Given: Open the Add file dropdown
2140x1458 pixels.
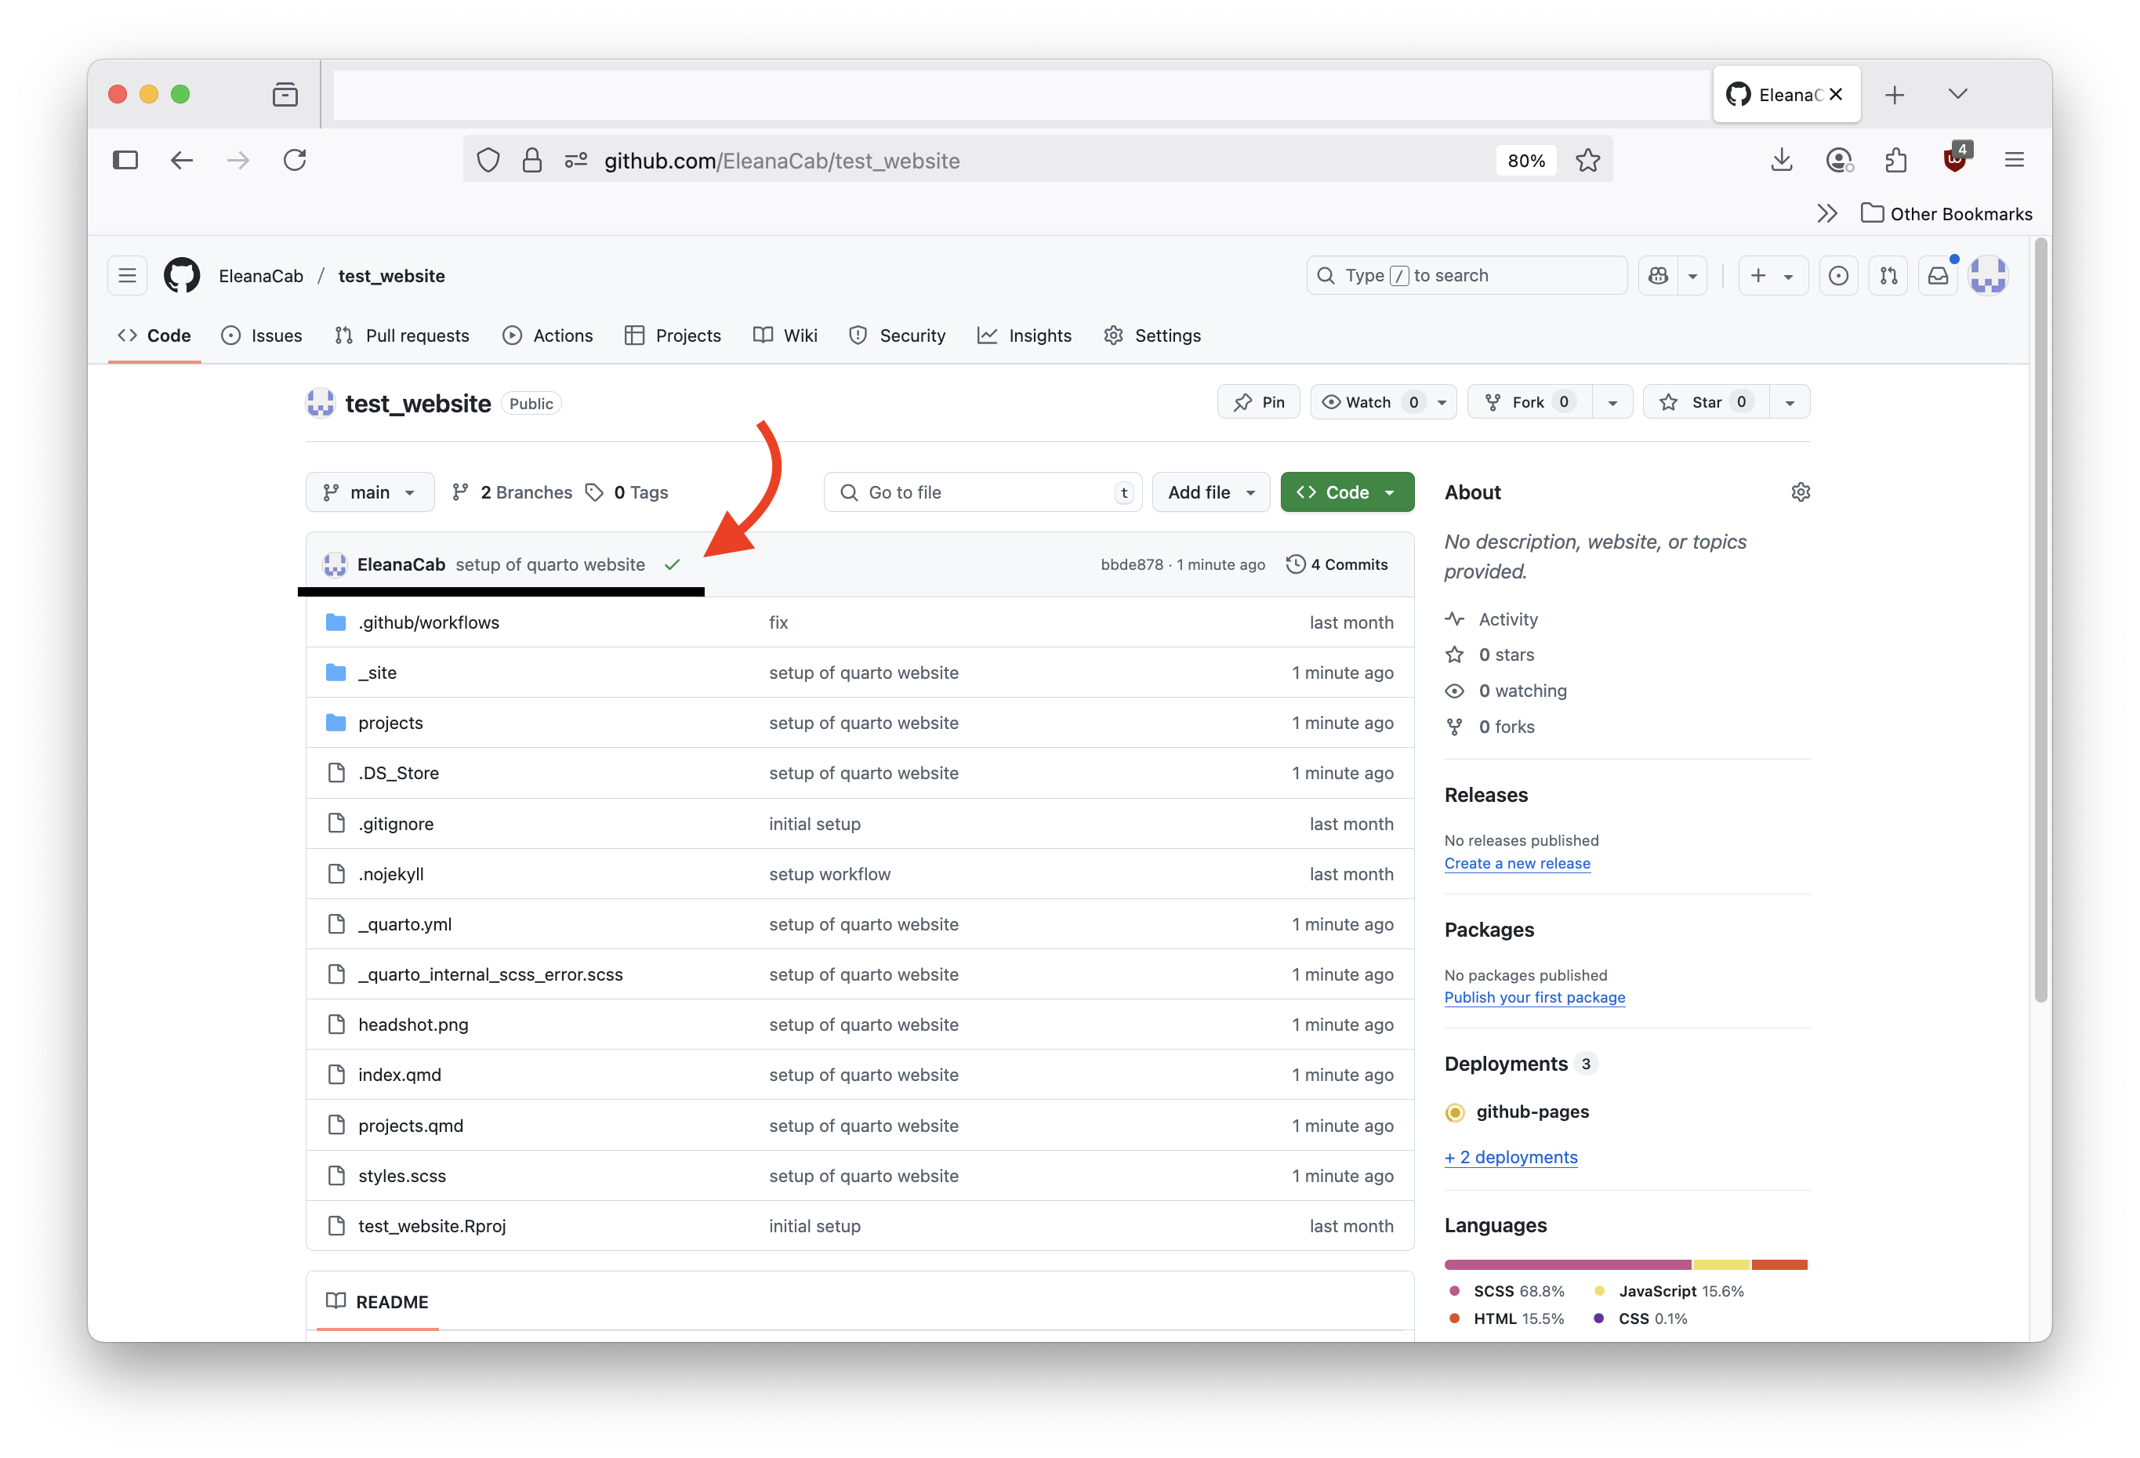Looking at the screenshot, I should (1210, 491).
